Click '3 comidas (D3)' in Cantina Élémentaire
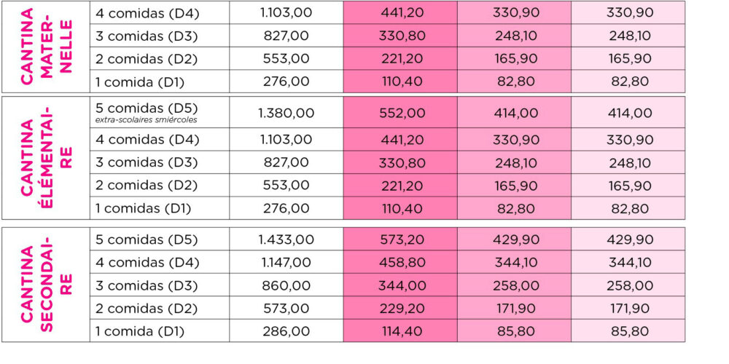 pos(147,162)
